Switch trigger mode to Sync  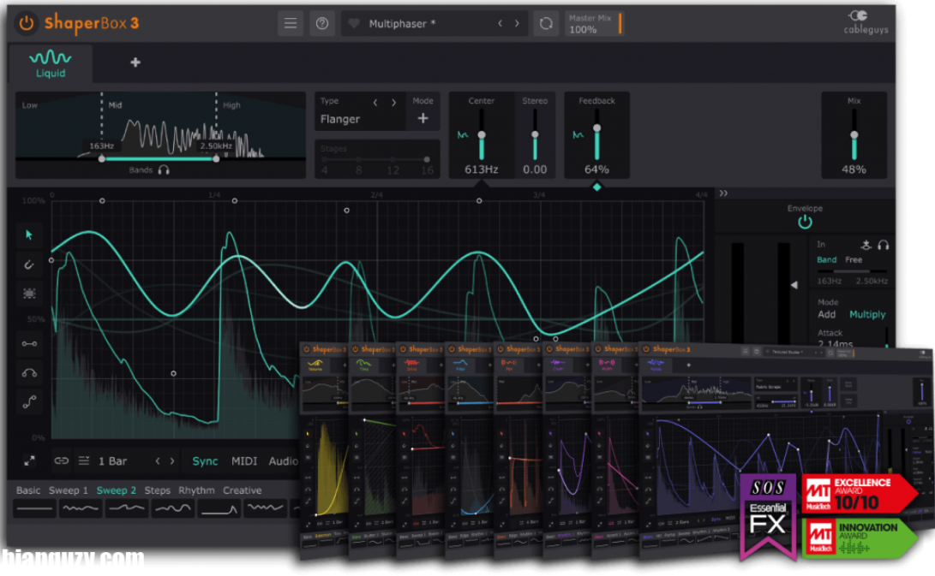click(205, 461)
